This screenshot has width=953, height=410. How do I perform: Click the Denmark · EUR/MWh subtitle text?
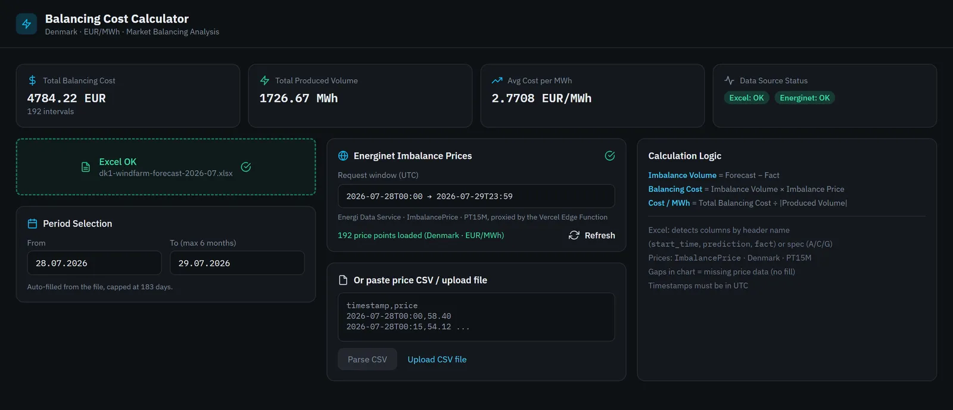(132, 32)
